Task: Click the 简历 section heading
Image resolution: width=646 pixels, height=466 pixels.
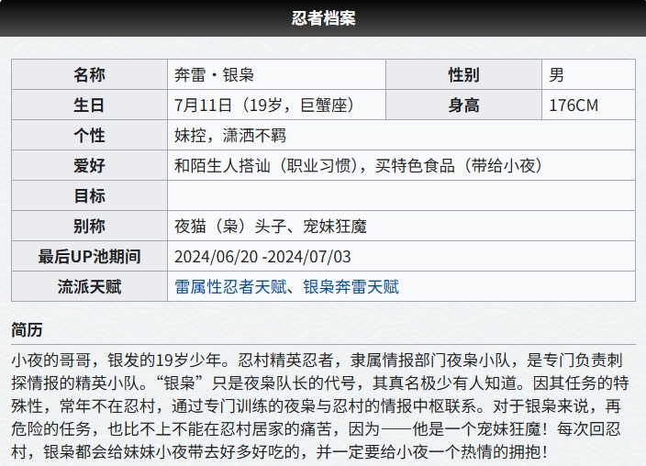Action: click(x=27, y=329)
